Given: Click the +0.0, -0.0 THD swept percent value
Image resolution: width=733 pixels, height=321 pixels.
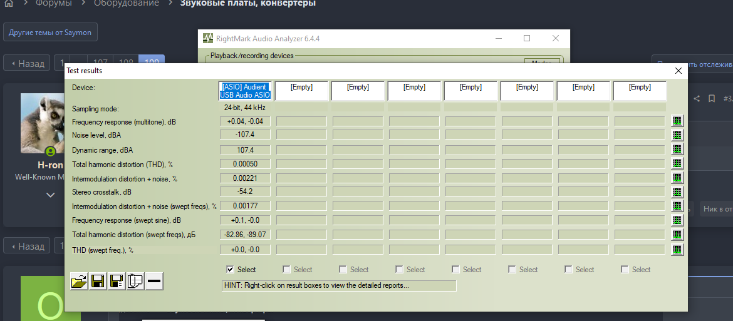Looking at the screenshot, I should point(246,250).
